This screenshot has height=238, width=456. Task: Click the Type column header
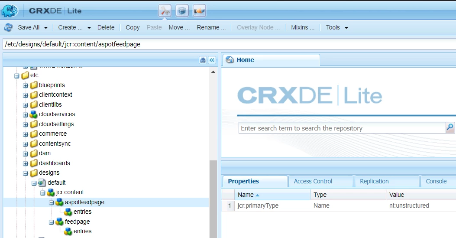(x=348, y=195)
